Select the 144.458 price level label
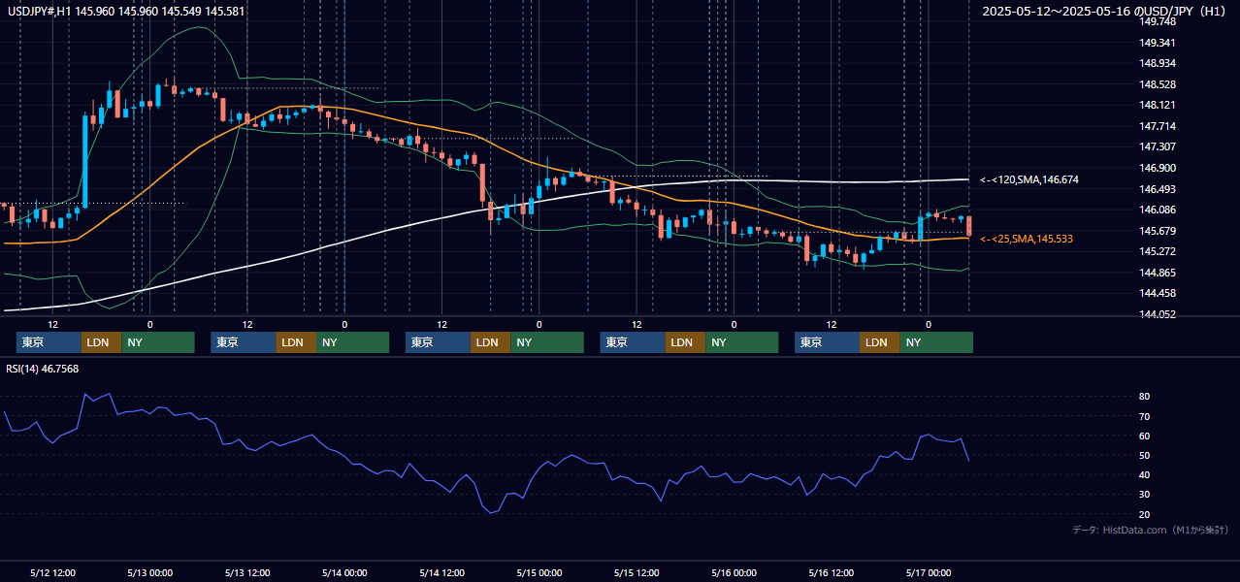 point(1158,293)
